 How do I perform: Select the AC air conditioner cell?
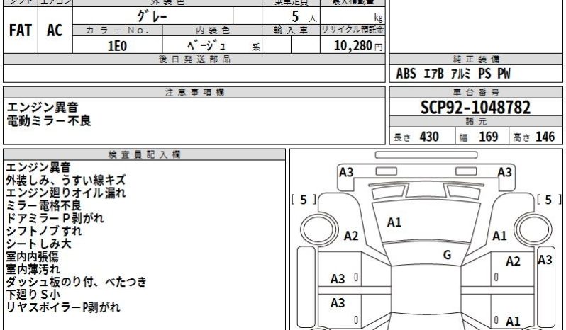[55, 30]
